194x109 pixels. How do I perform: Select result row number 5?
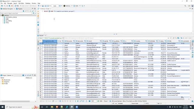(40, 51)
